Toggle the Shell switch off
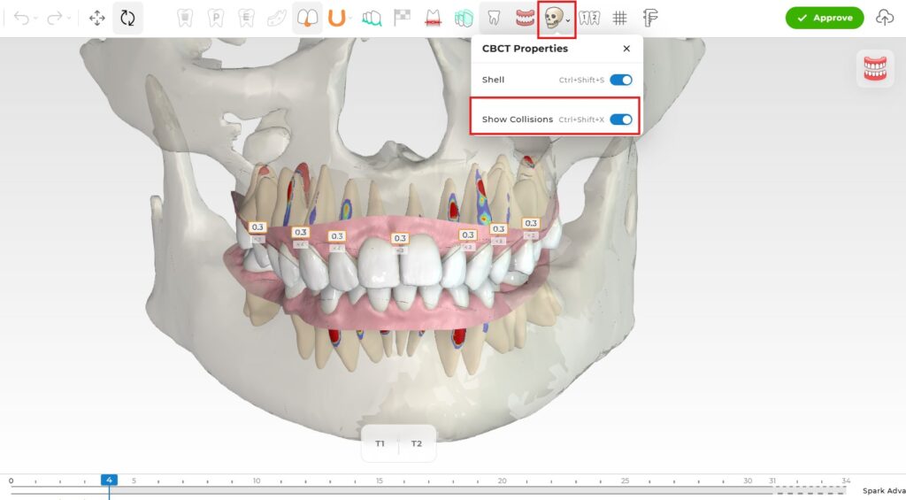Screen dimensions: 906x500 pos(621,80)
